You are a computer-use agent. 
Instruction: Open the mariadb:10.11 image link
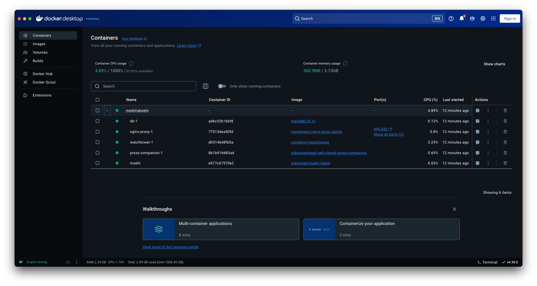pyautogui.click(x=303, y=121)
